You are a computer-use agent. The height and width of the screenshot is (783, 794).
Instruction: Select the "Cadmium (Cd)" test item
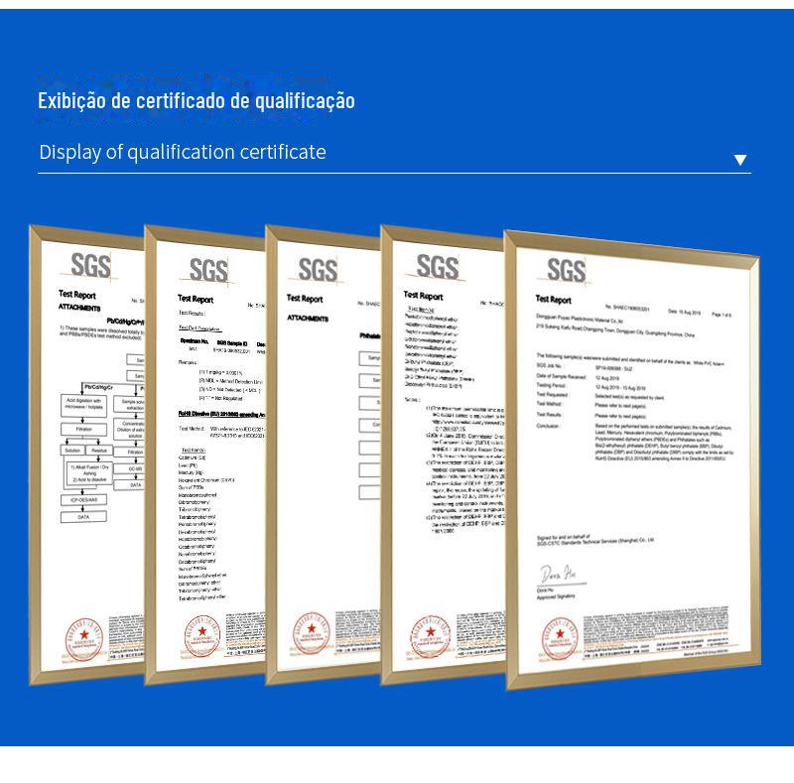[192, 457]
